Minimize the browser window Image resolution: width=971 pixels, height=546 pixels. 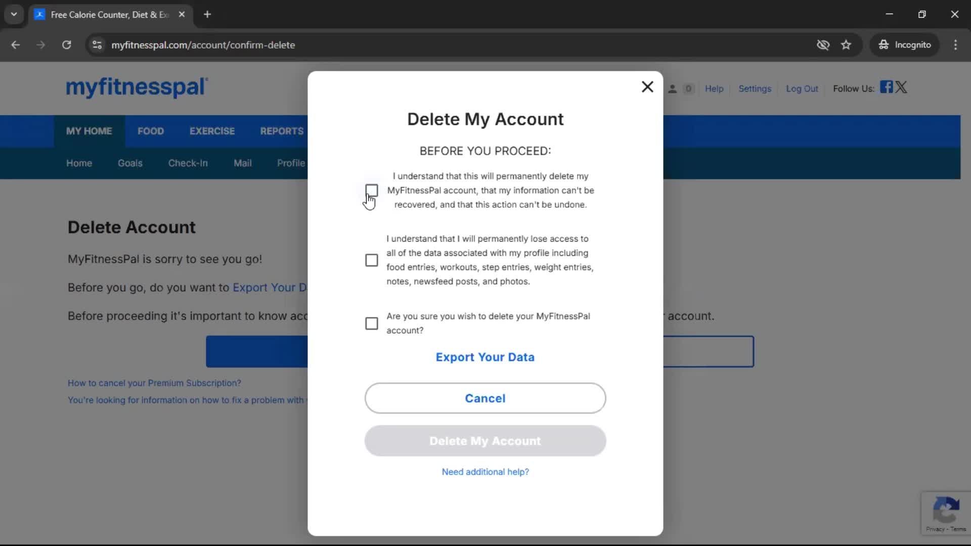pyautogui.click(x=889, y=14)
